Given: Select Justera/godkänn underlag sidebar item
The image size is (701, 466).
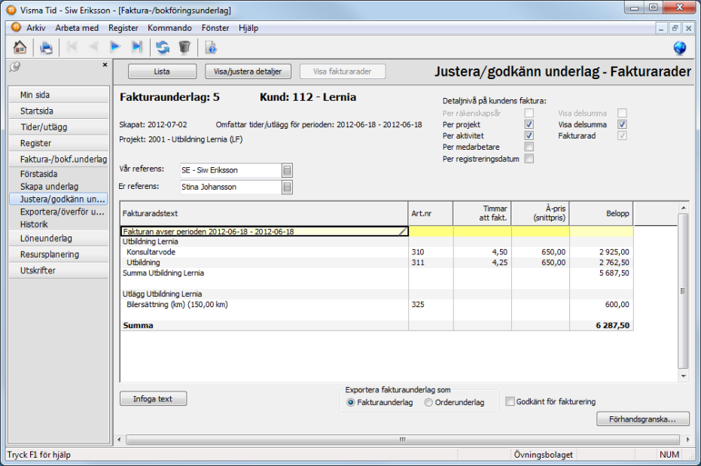Looking at the screenshot, I should pyautogui.click(x=59, y=199).
